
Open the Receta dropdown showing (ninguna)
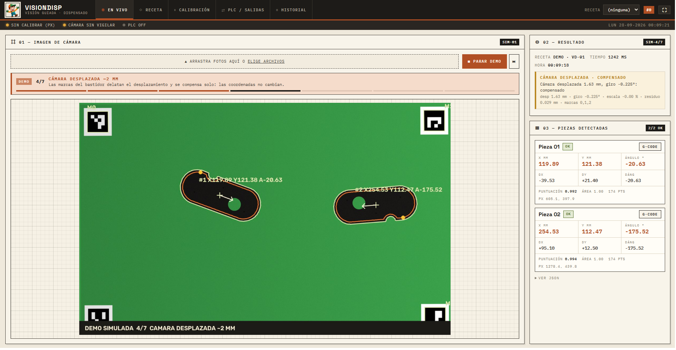(x=621, y=10)
